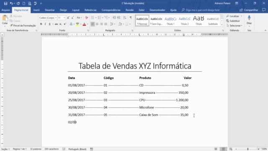Click the Center alignment icon
The height and width of the screenshot is (151, 268).
(97, 24)
